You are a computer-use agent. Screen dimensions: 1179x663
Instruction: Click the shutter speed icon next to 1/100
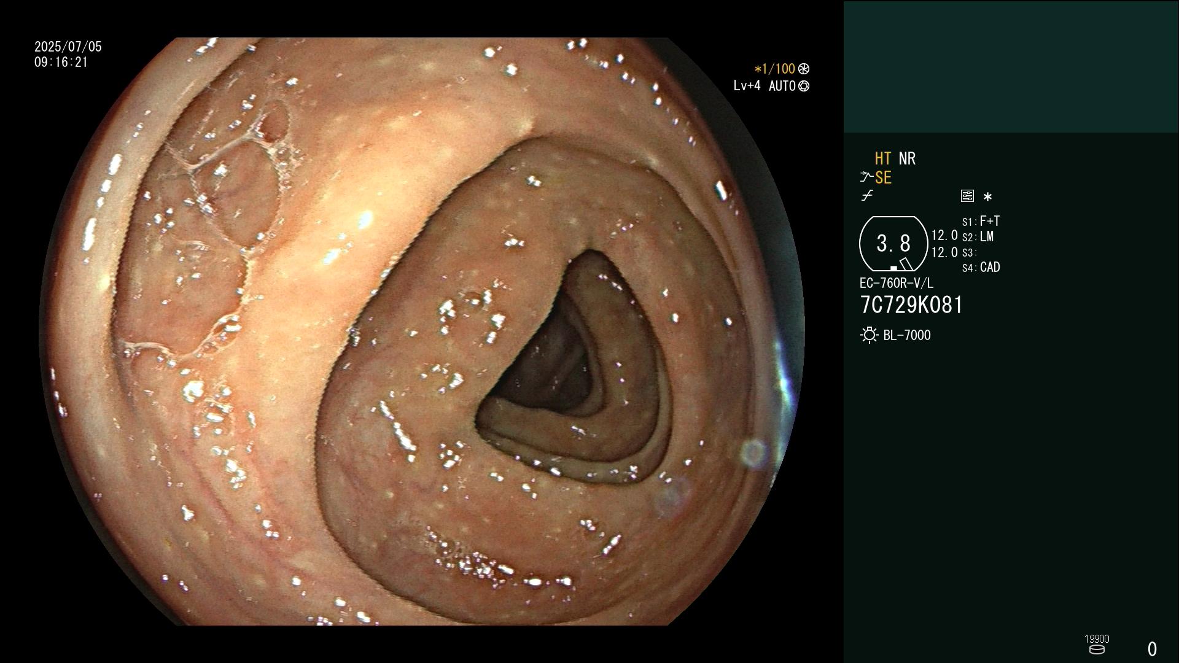[804, 69]
